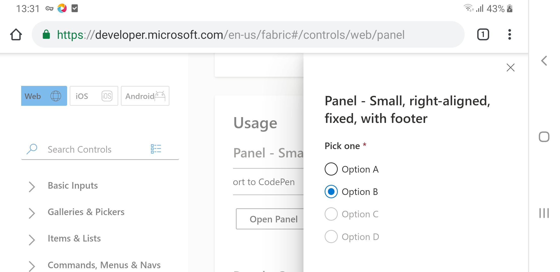Select the Option B radio button
560x272 pixels.
tap(331, 192)
